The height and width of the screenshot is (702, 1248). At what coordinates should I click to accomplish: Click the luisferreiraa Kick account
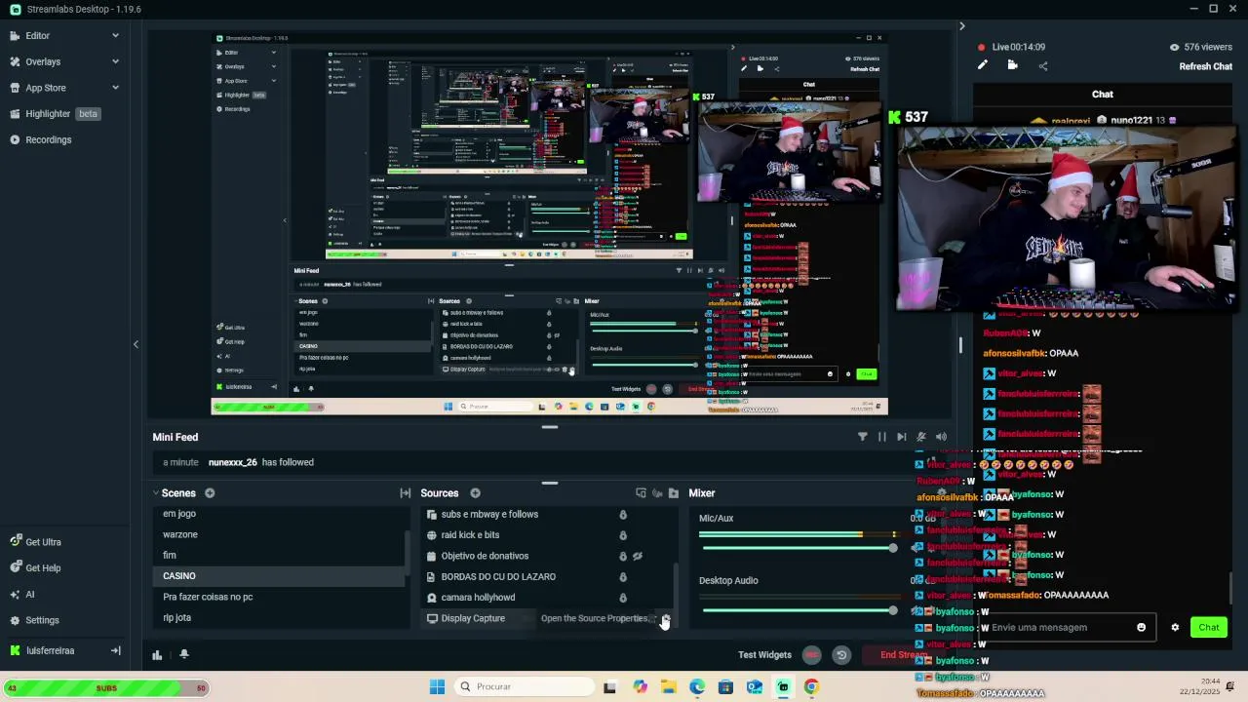pos(50,650)
